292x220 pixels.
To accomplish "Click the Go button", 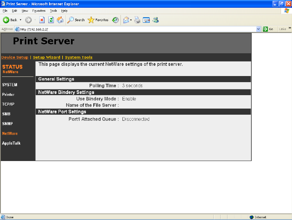I will point(268,29).
